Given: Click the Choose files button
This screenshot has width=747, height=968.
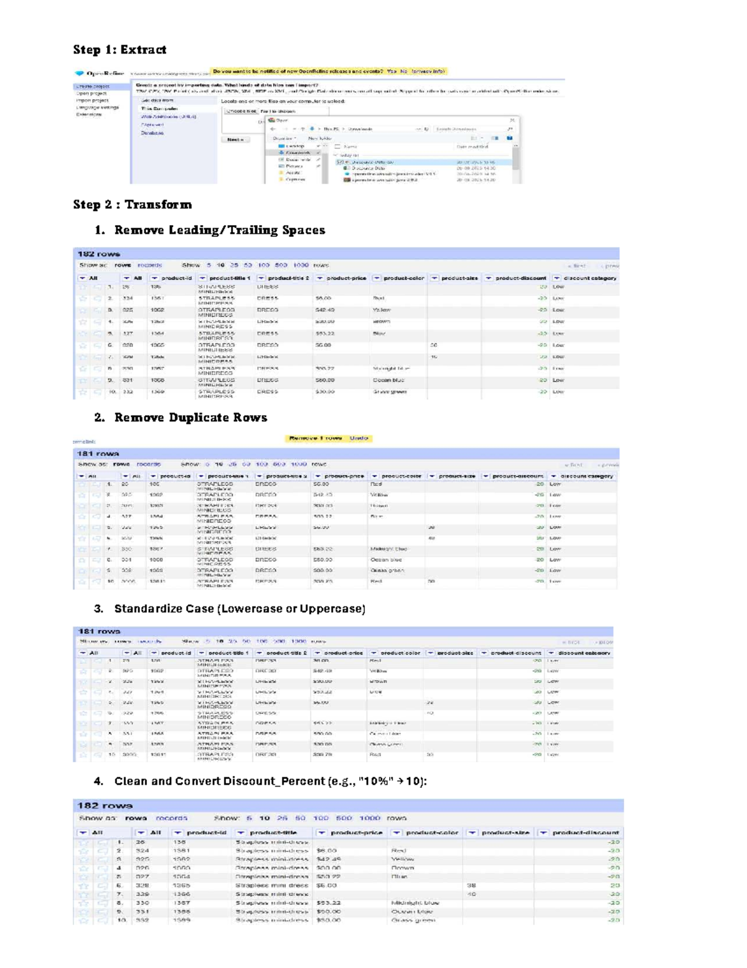Looking at the screenshot, I should tap(241, 111).
